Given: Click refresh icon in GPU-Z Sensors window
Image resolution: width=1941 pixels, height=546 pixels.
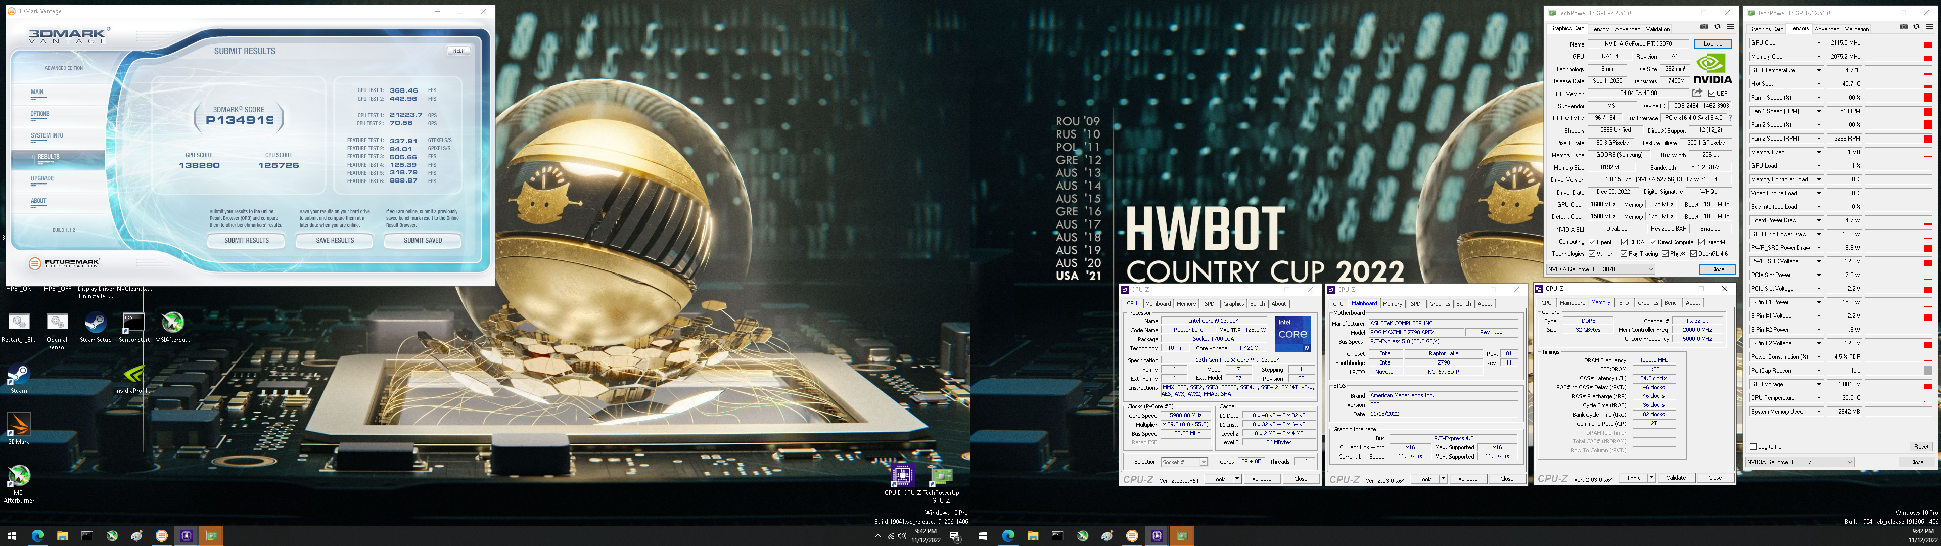Looking at the screenshot, I should [1916, 27].
